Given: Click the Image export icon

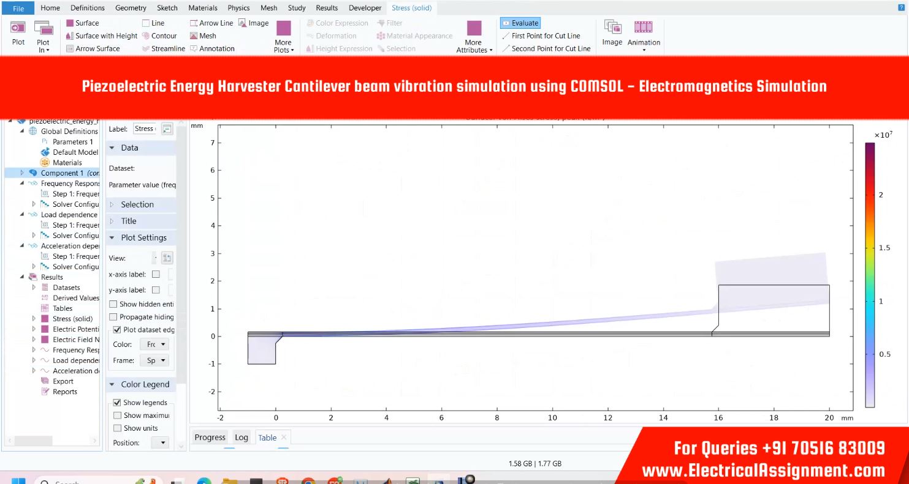Looking at the screenshot, I should click(612, 32).
